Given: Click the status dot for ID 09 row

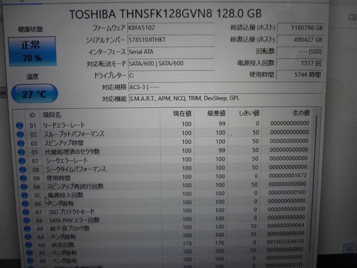Looking at the screenshot, I should pyautogui.click(x=23, y=178).
